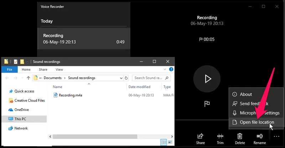Open File Explorer help with question icon
Viewport: 285px width, 148px height.
[x=171, y=69]
